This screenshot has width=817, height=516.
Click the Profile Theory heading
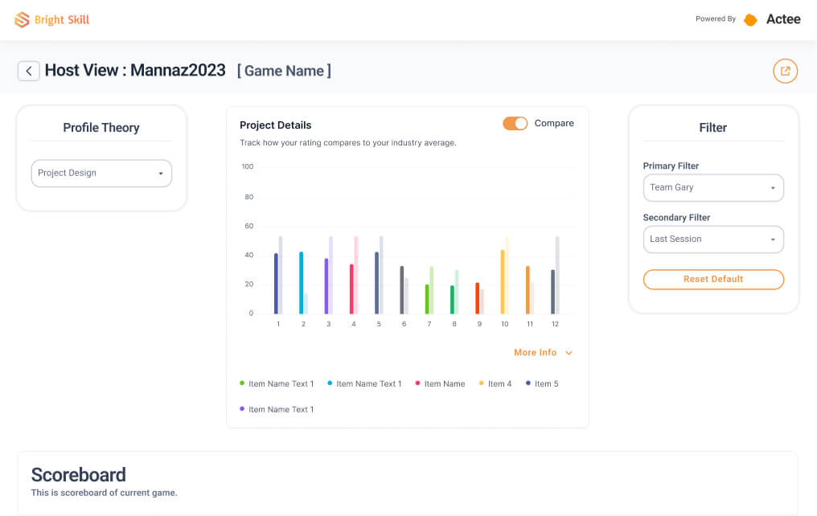click(x=101, y=128)
